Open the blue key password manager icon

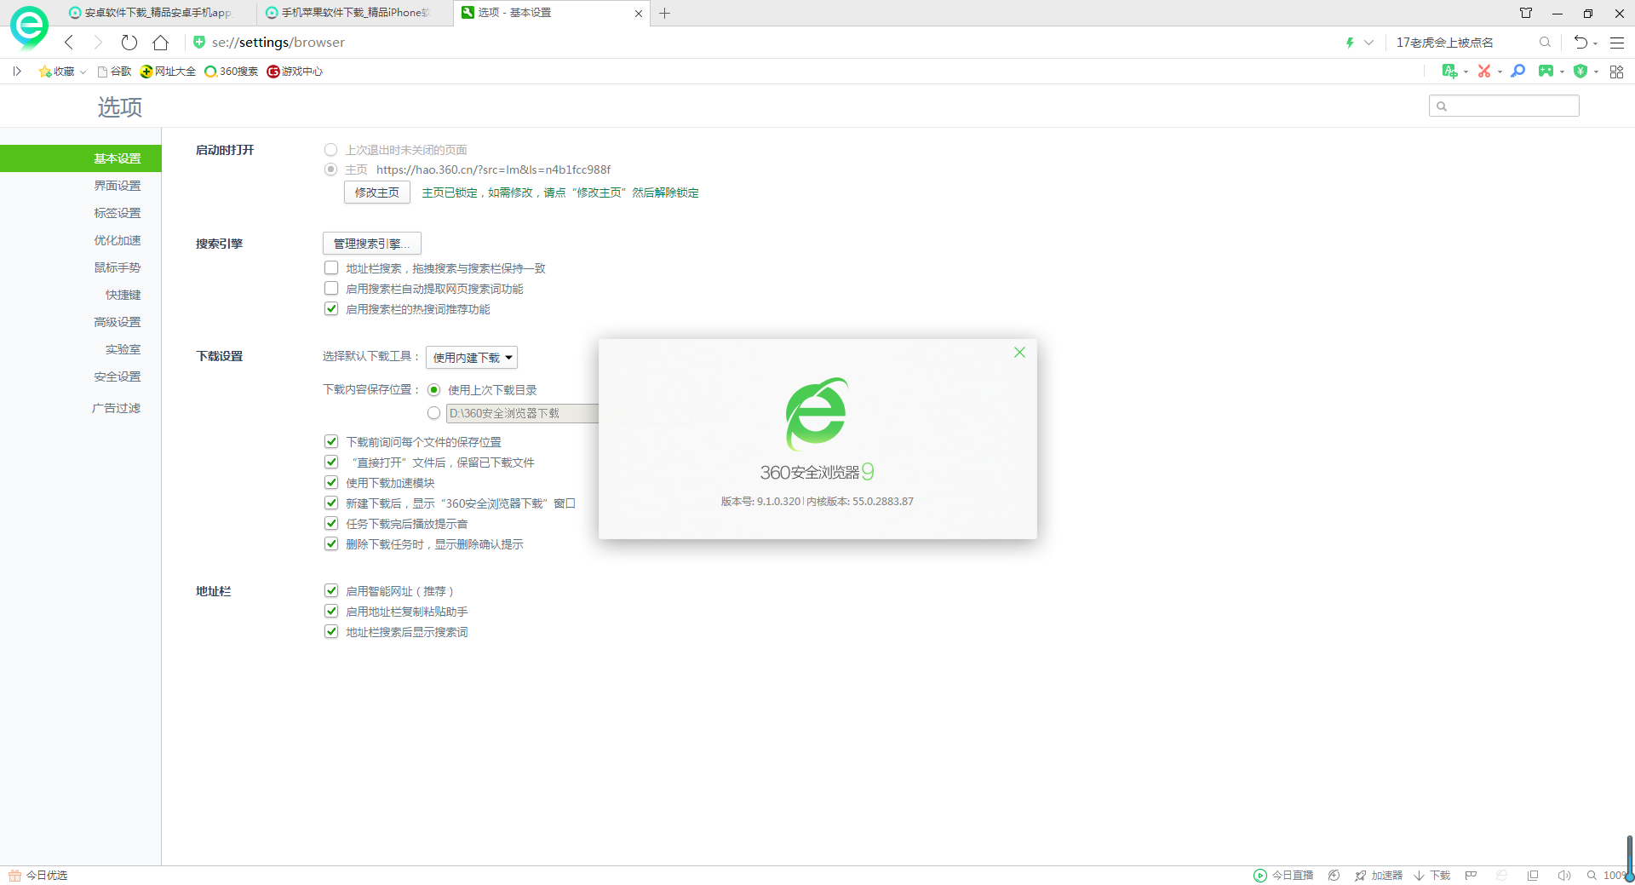coord(1517,72)
